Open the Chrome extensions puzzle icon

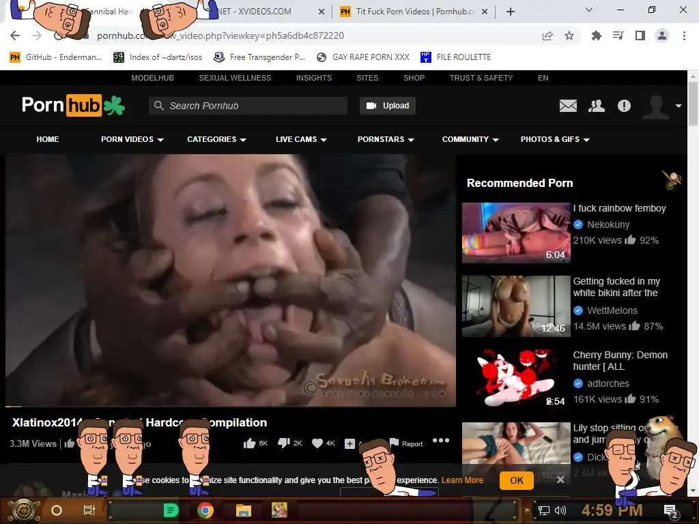[x=597, y=35]
